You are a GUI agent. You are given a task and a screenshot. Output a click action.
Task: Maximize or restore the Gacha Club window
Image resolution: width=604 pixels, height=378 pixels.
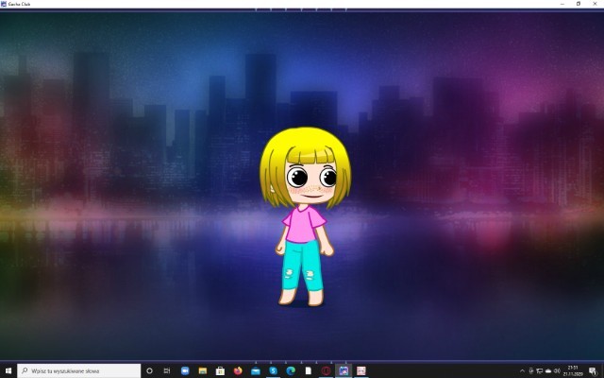pyautogui.click(x=578, y=4)
